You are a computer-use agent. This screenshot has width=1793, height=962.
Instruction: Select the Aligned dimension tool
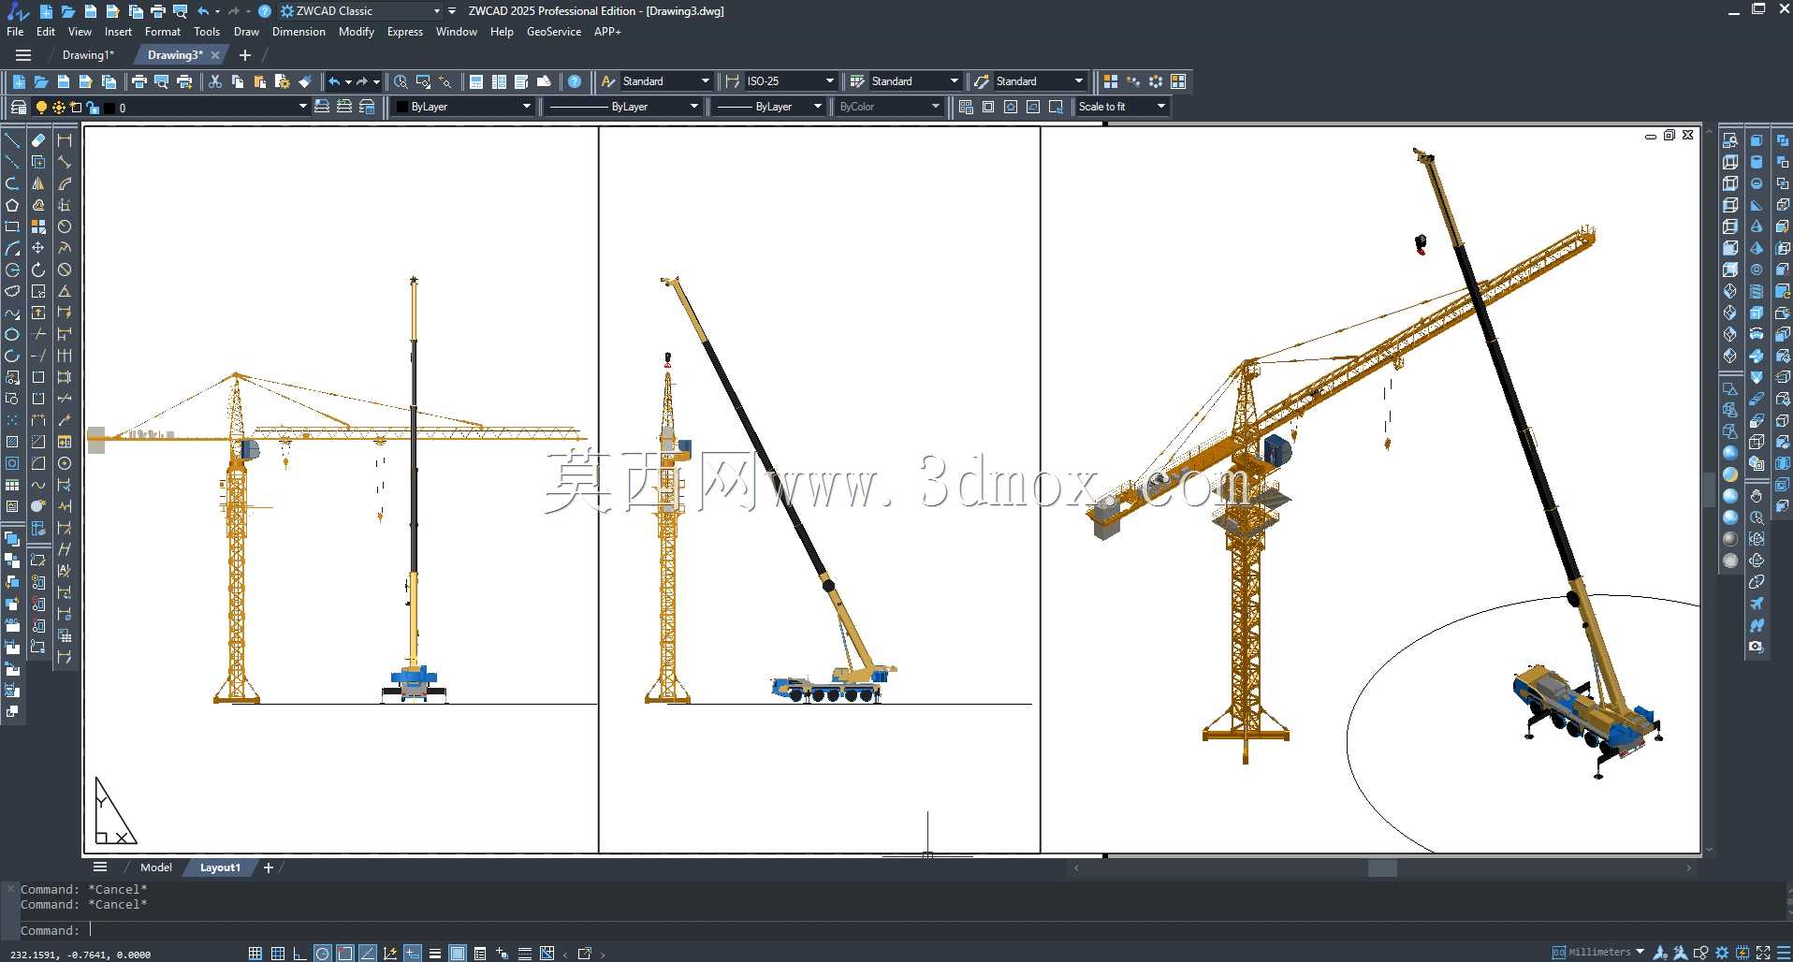click(65, 162)
